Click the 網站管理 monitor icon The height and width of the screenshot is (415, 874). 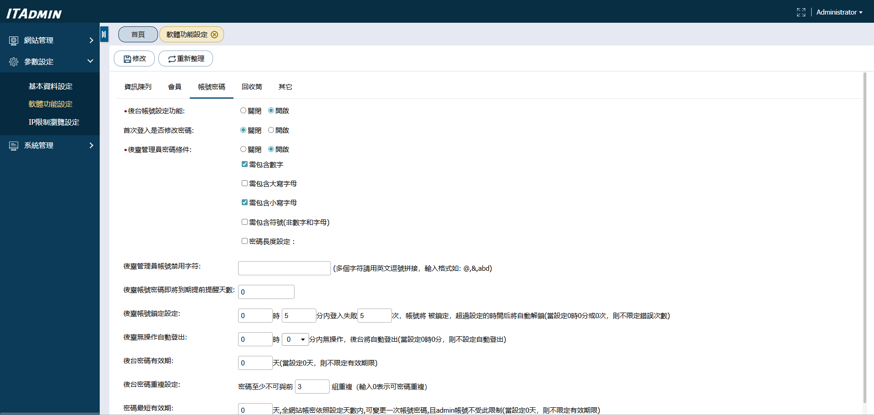(14, 40)
